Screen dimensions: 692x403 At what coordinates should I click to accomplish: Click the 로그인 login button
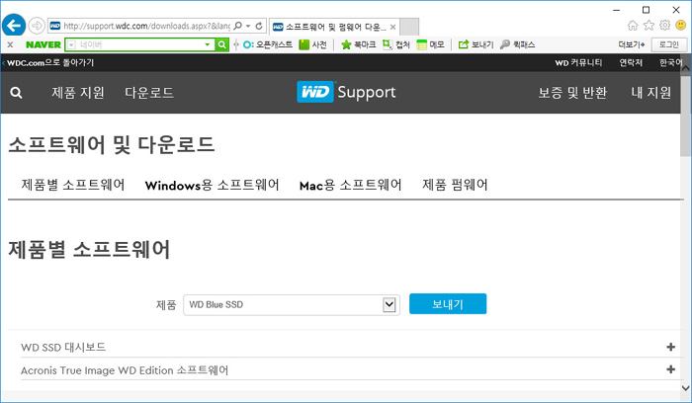(x=668, y=44)
